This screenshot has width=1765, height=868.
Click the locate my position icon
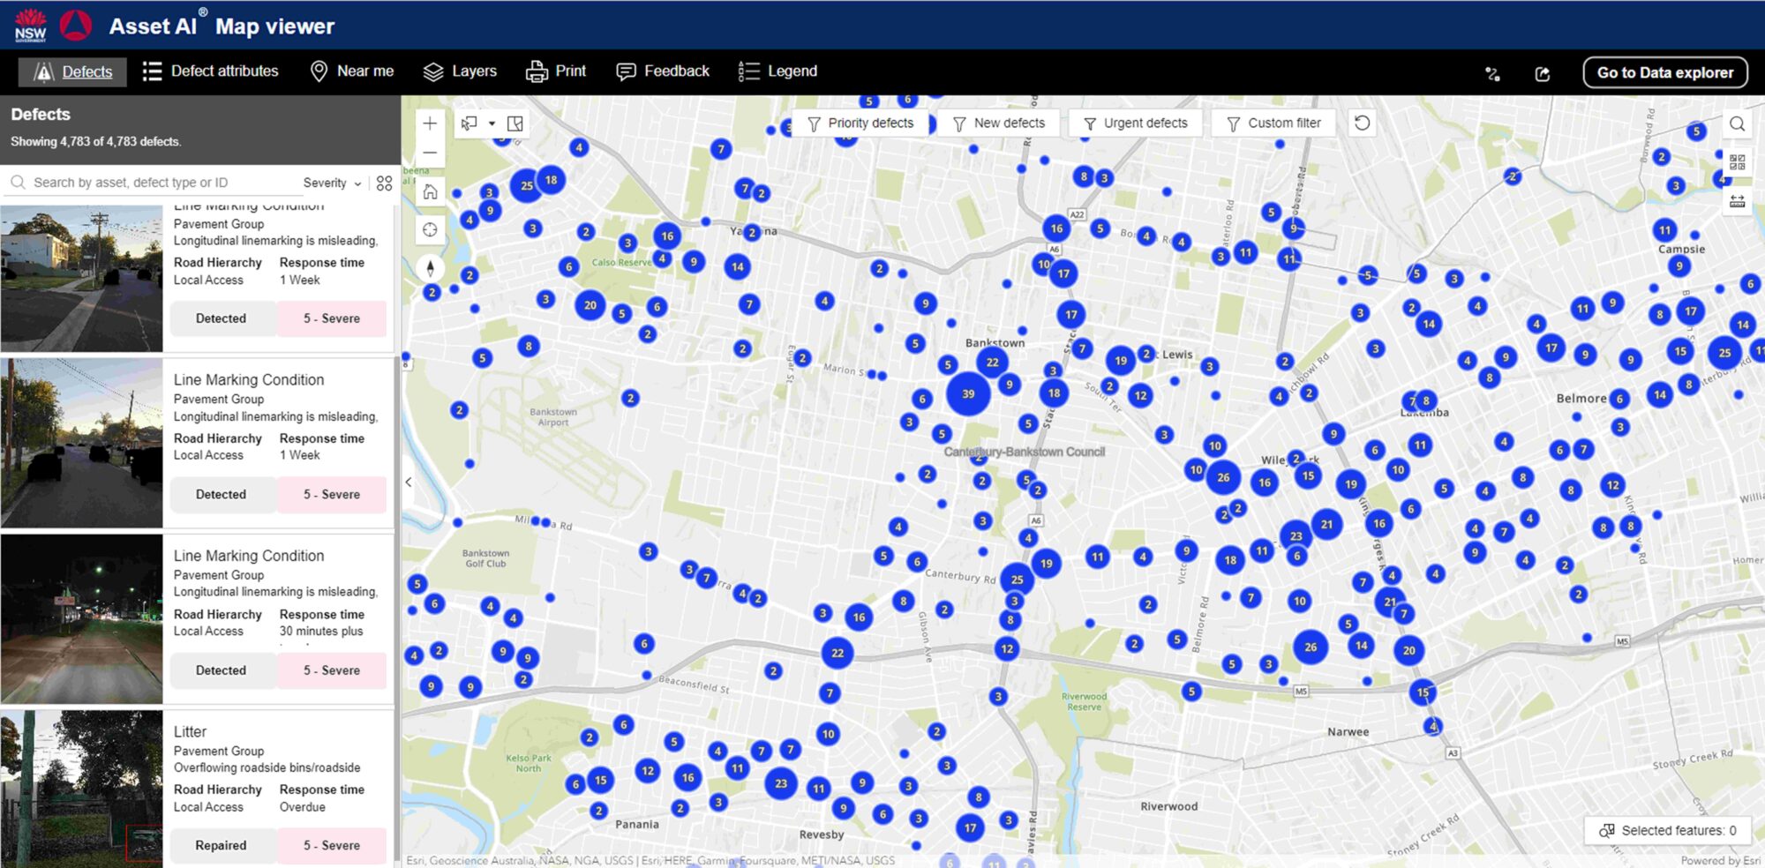point(430,229)
